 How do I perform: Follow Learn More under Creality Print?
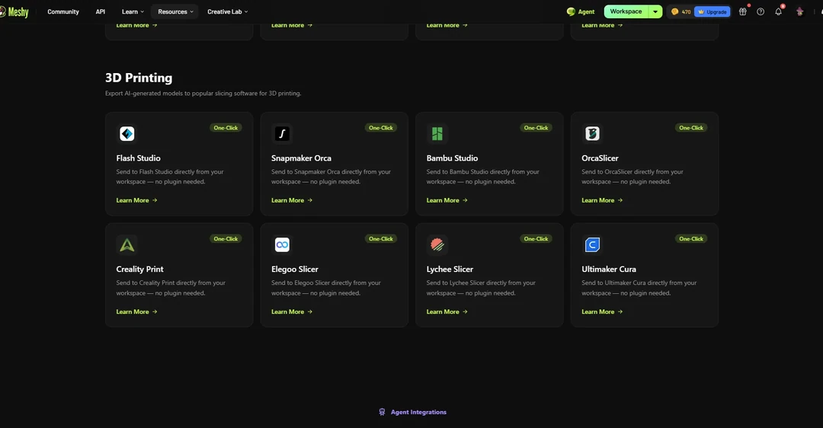136,311
